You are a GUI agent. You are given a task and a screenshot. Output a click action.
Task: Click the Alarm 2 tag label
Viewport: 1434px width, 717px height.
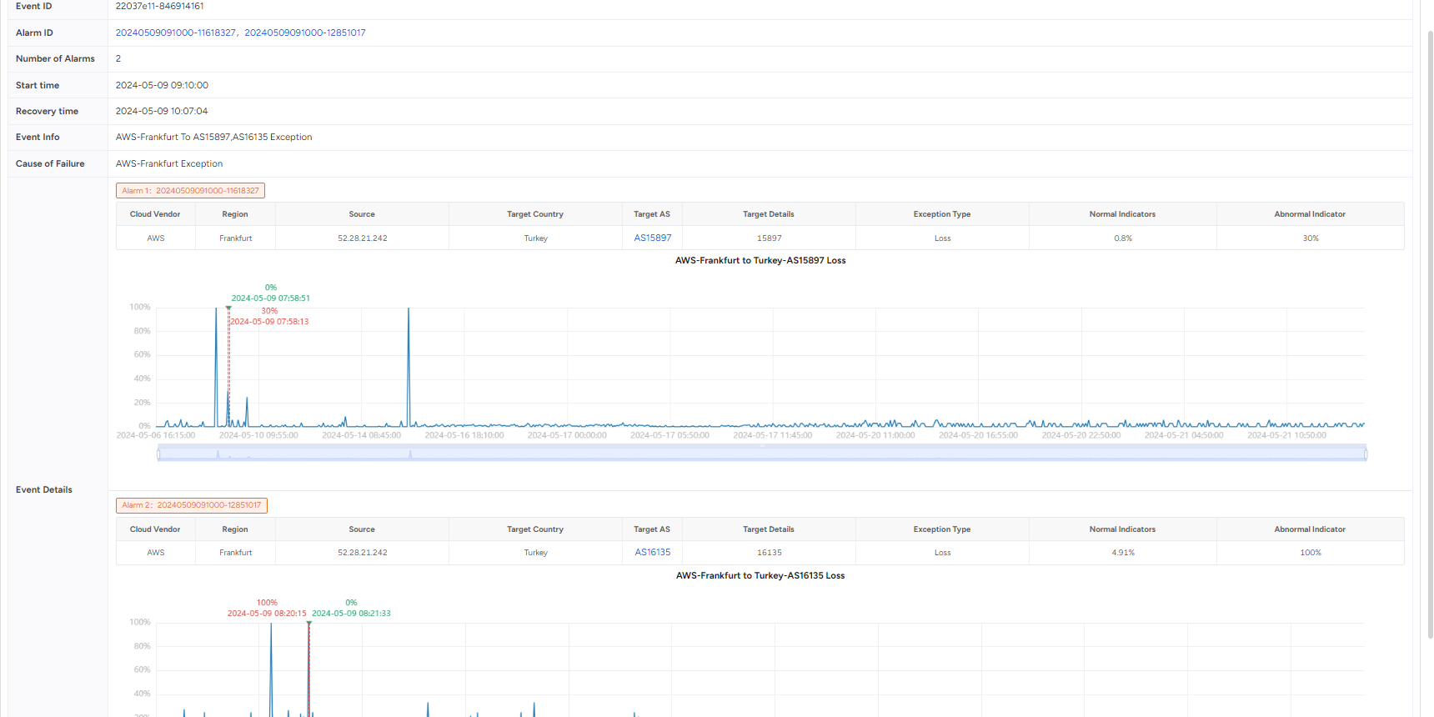click(192, 505)
